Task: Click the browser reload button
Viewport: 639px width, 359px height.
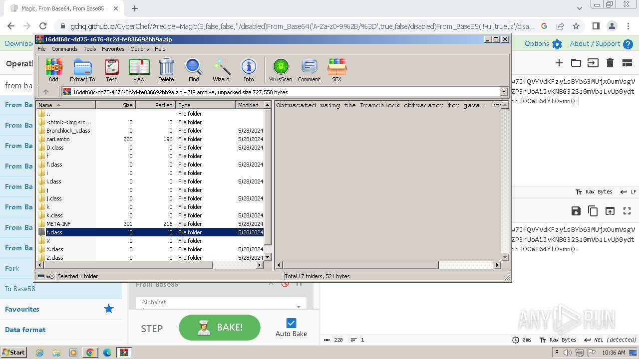Action: (x=43, y=26)
